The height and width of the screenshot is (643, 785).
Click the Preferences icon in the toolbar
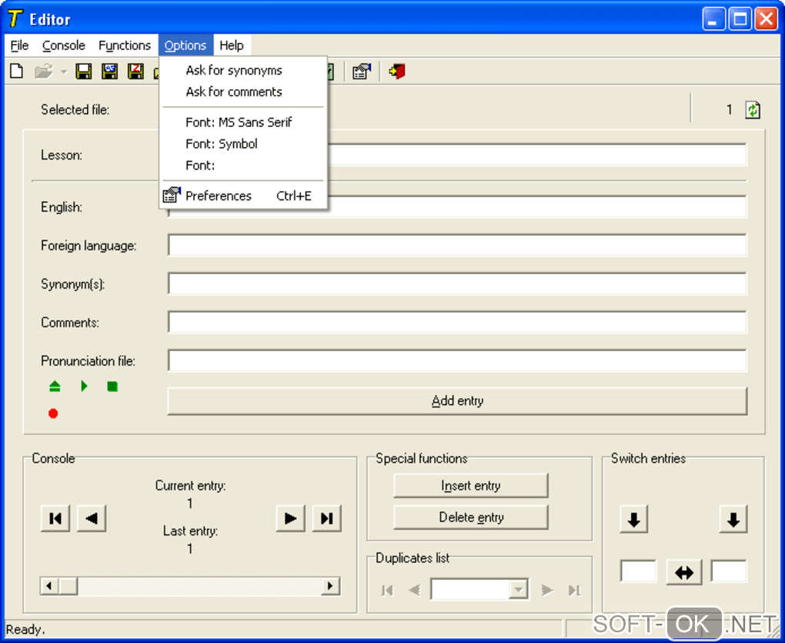[x=361, y=72]
